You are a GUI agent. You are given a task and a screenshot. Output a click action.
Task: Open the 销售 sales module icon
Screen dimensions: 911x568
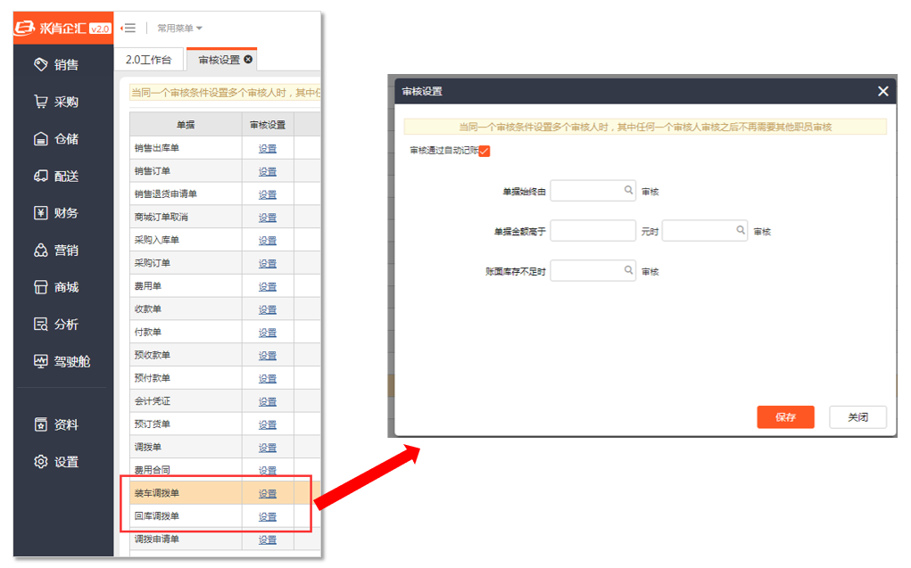(x=40, y=64)
